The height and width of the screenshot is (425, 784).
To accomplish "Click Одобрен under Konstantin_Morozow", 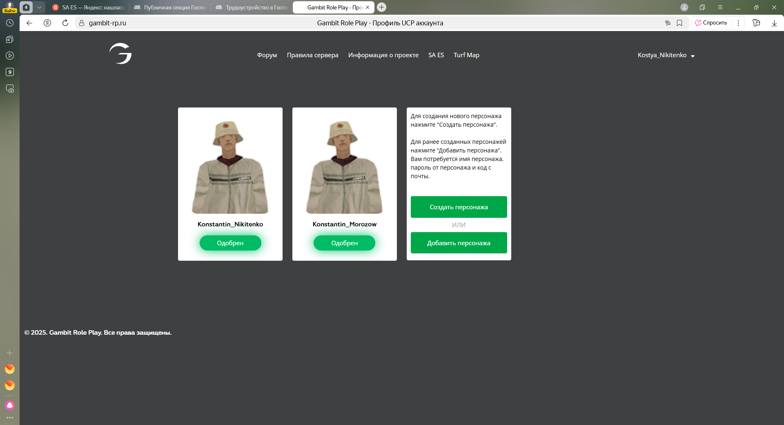I will [344, 243].
